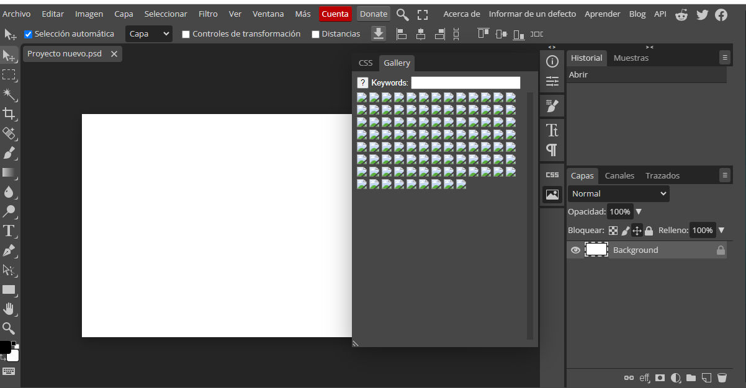Enable the Distancias checkbox

(315, 33)
